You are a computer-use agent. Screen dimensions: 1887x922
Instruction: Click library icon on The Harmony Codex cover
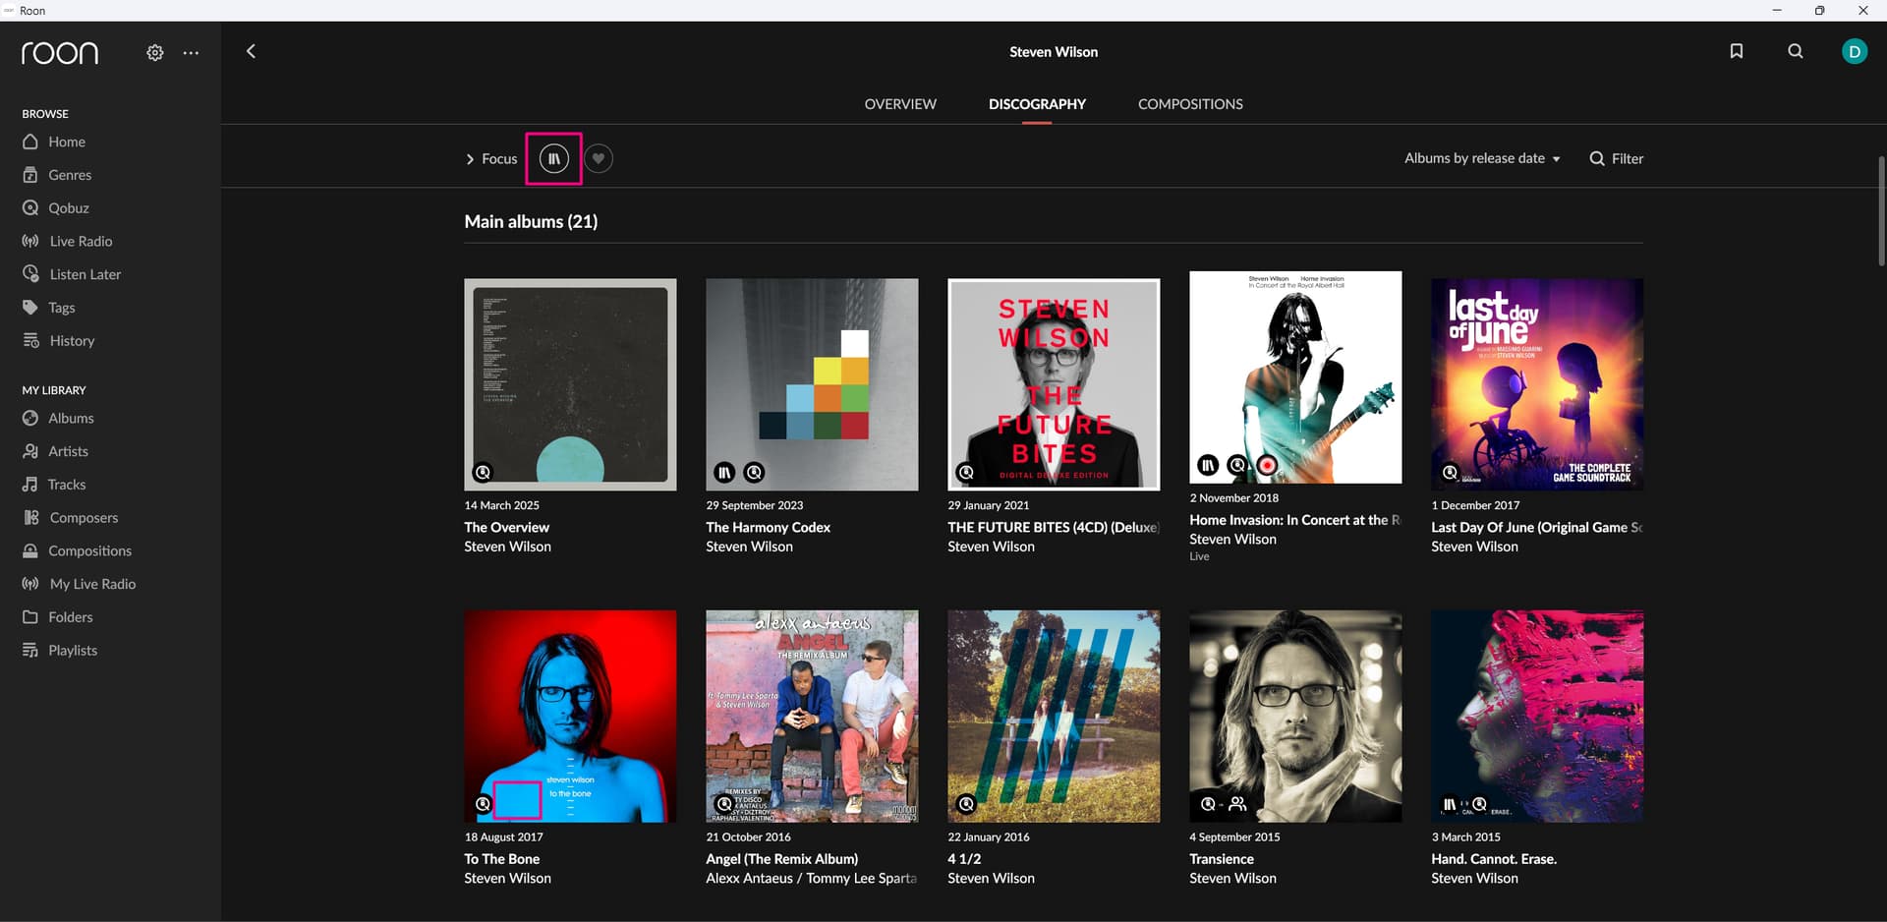[x=724, y=473]
